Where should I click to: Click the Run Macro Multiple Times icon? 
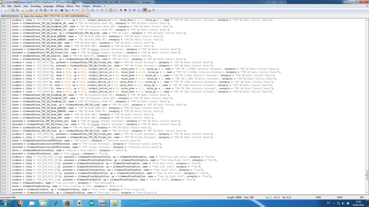(x=134, y=10)
